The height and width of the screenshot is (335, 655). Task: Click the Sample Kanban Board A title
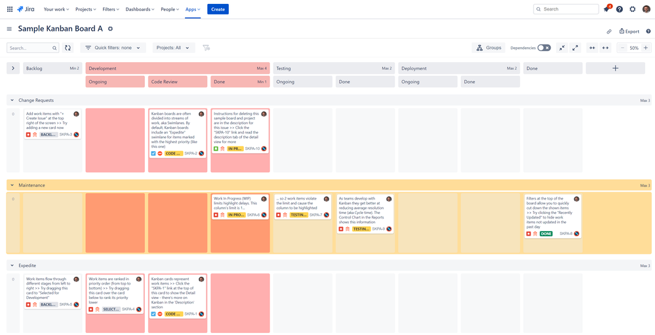tap(60, 29)
